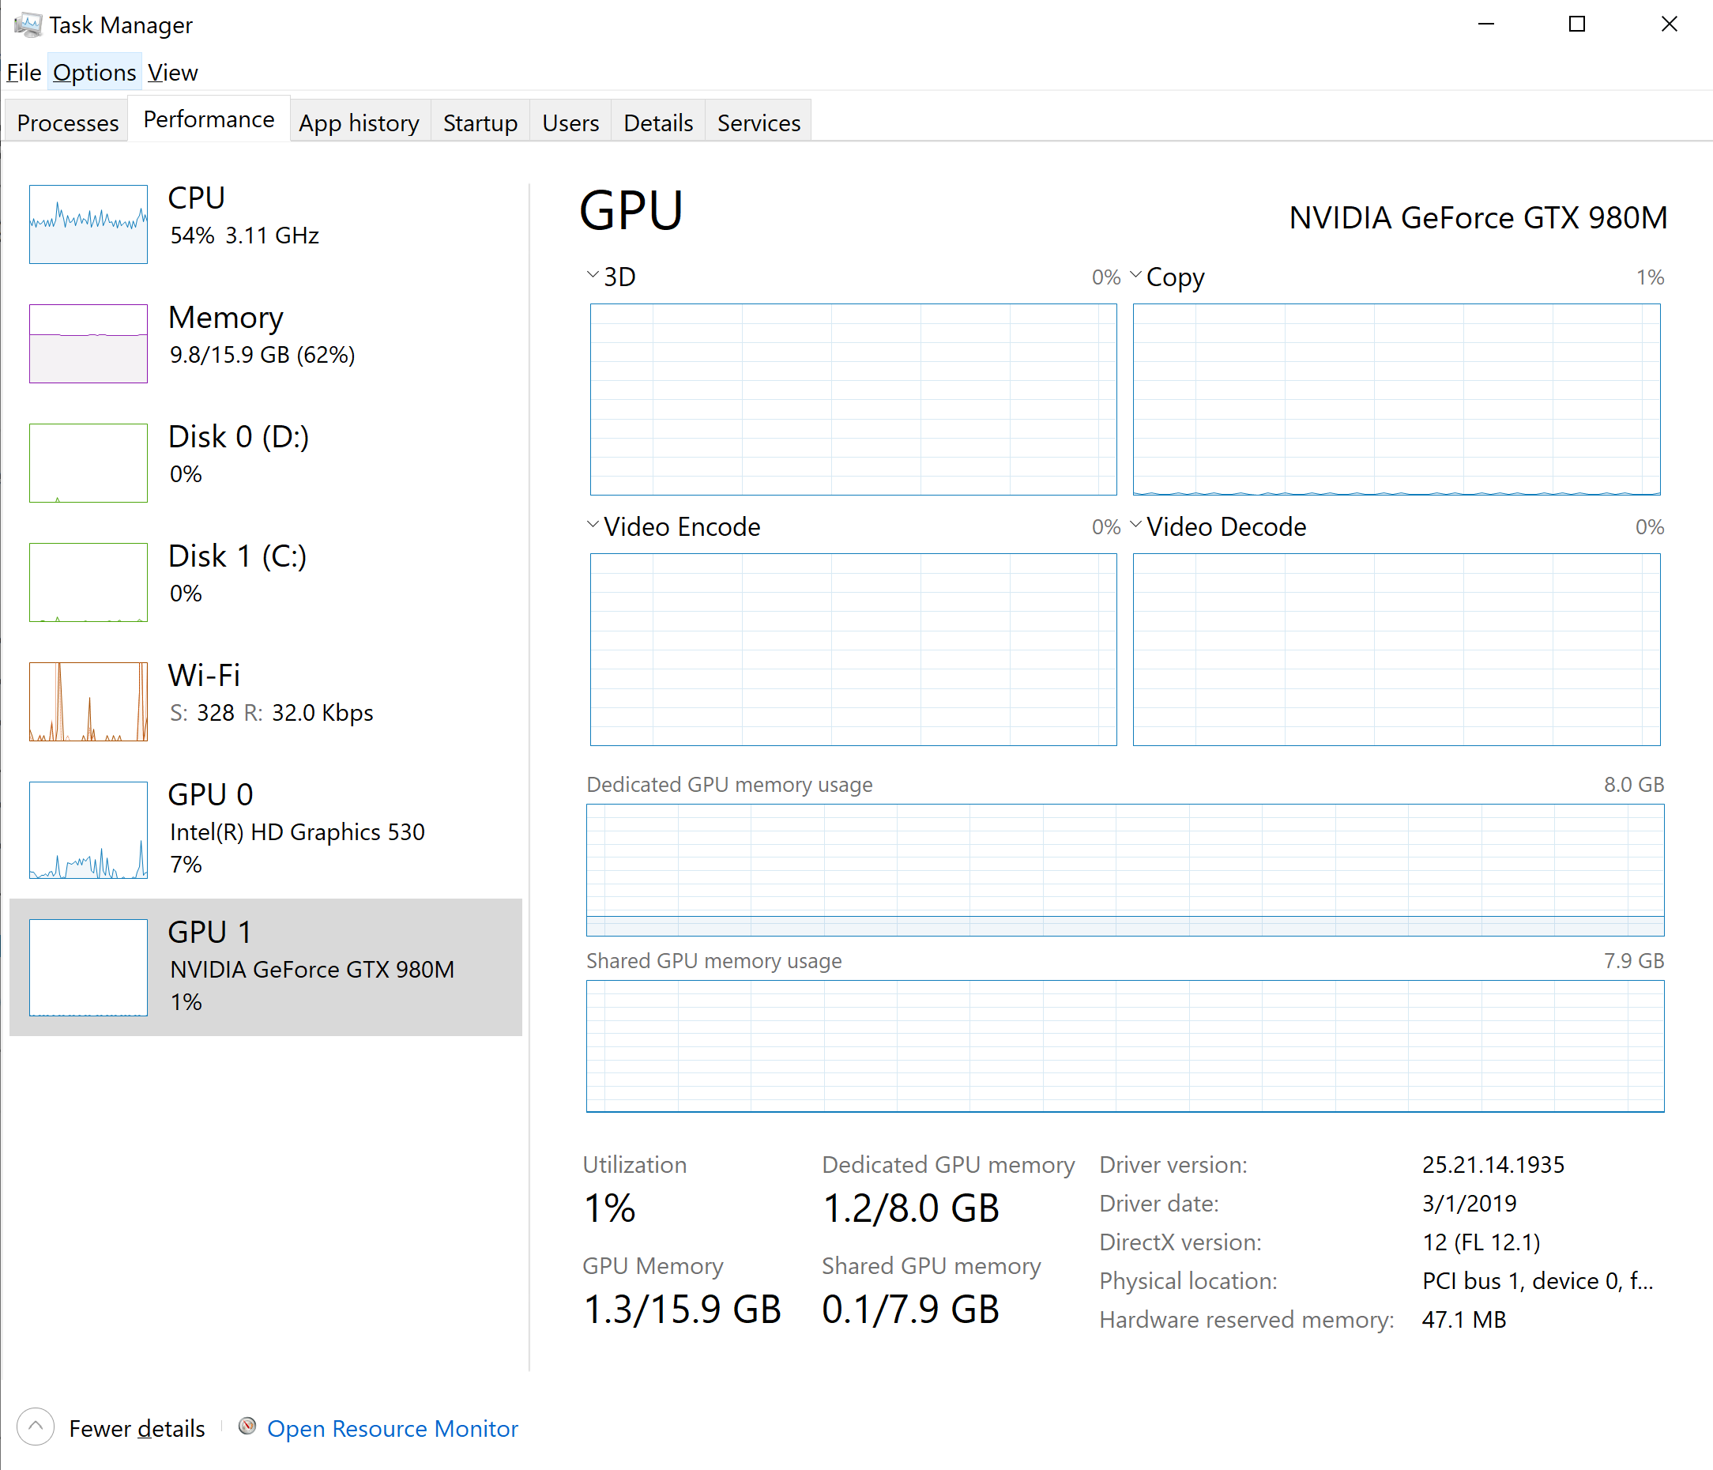1713x1470 pixels.
Task: Click the GPU 1 NVIDIA graph icon
Action: click(88, 967)
